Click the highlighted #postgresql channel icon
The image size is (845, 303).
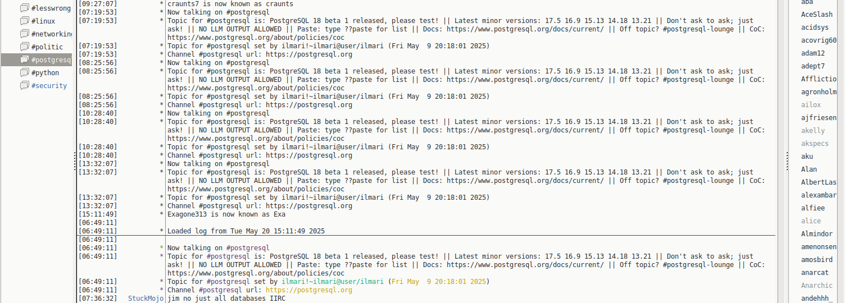coord(24,60)
